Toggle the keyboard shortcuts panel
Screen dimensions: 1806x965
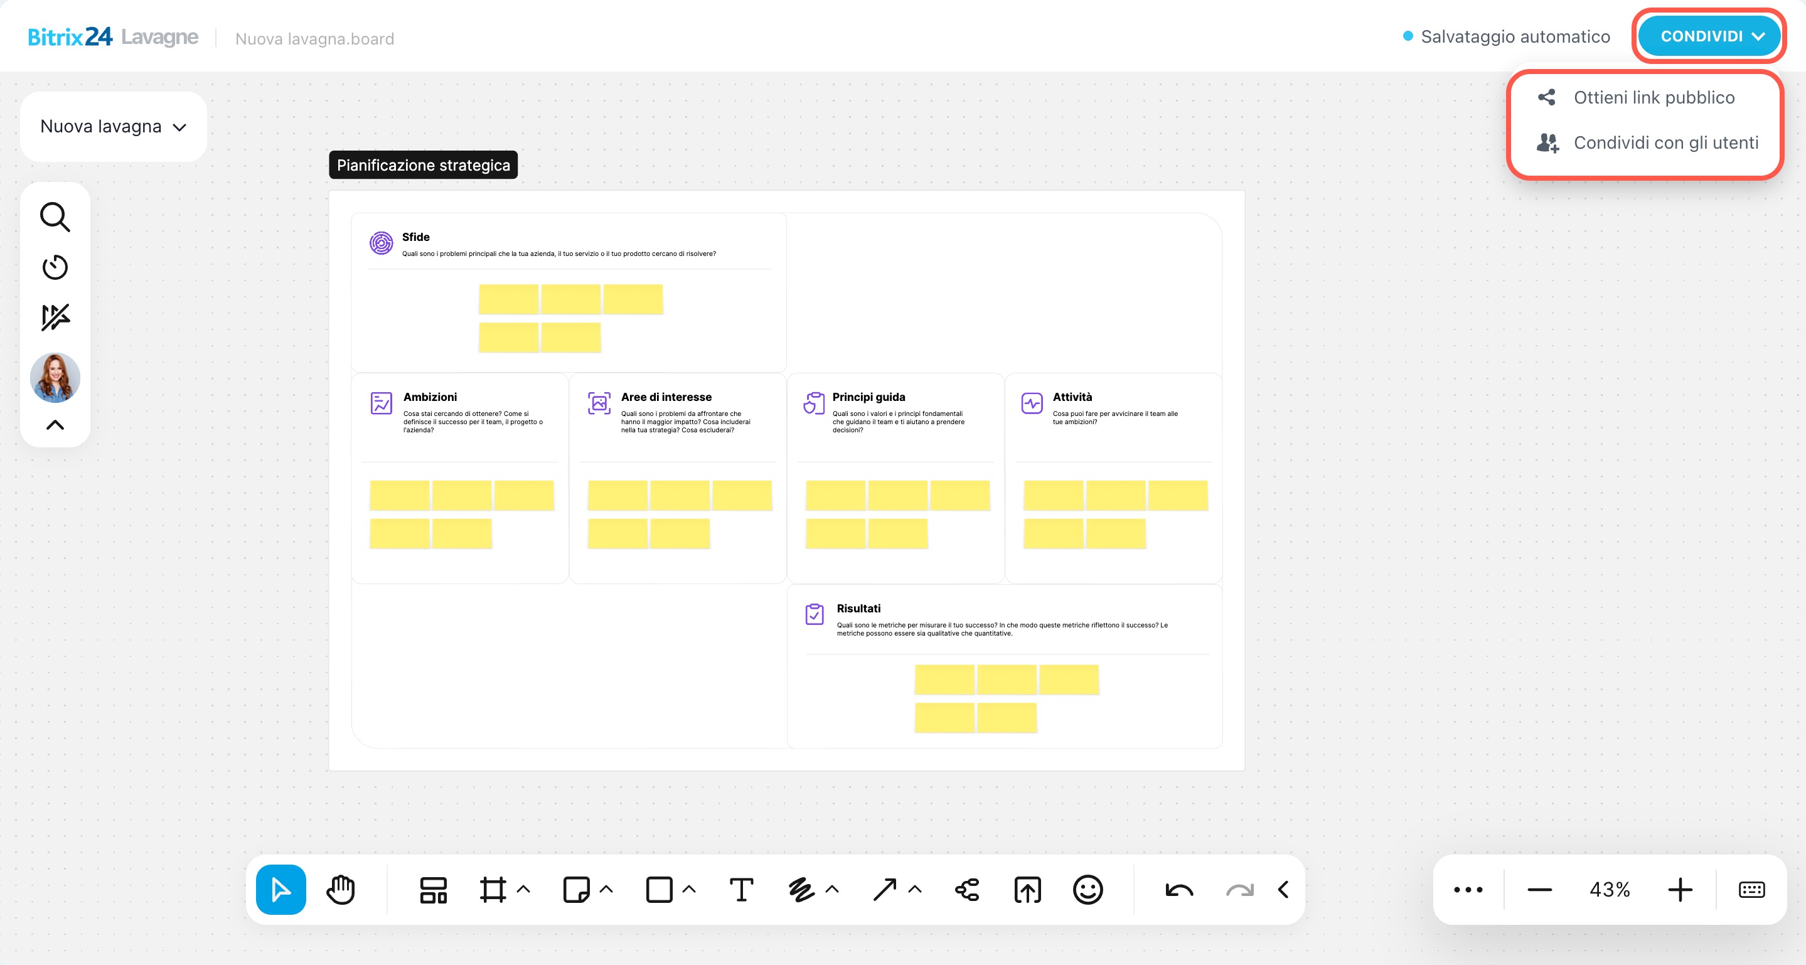pyautogui.click(x=1751, y=889)
